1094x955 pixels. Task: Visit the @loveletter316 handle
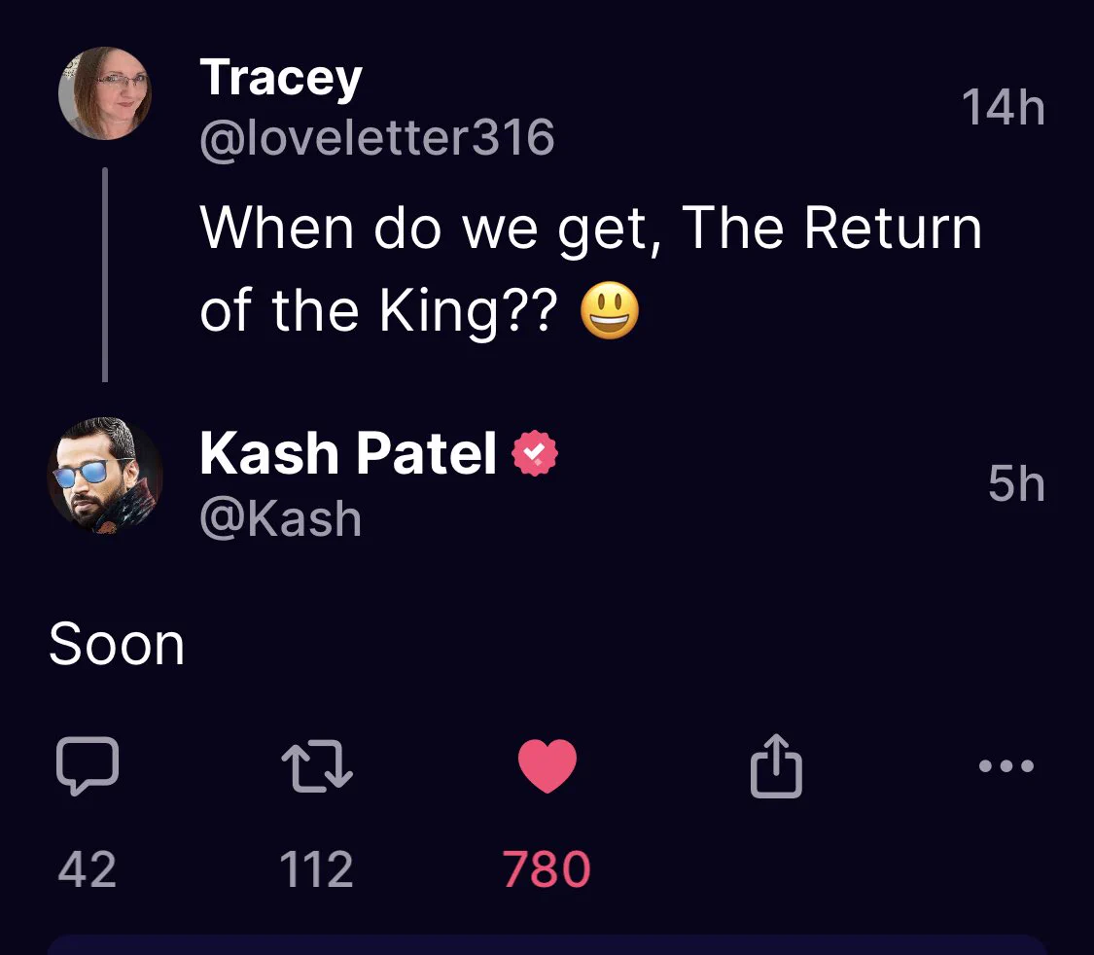pos(376,137)
